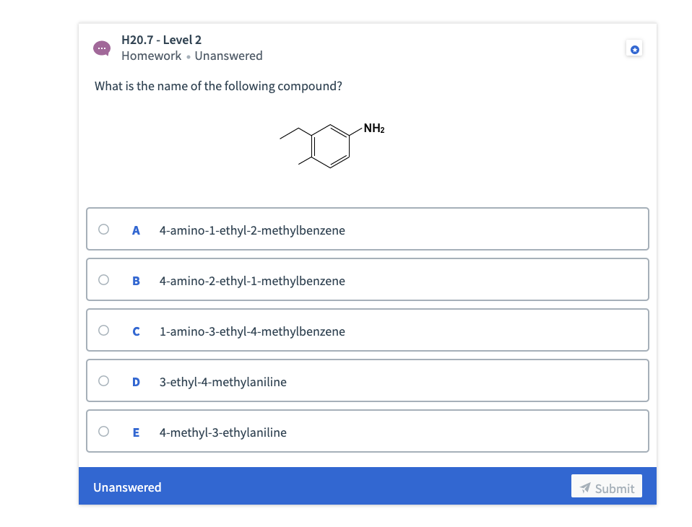
Task: Click the Homework label
Action: (151, 56)
